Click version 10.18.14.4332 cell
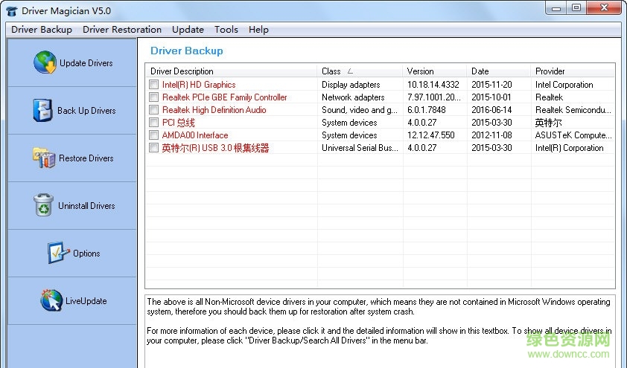Viewport: 627px width, 368px height. [433, 85]
